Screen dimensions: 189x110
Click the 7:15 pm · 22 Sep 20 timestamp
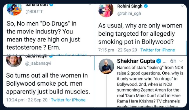tap(118, 50)
